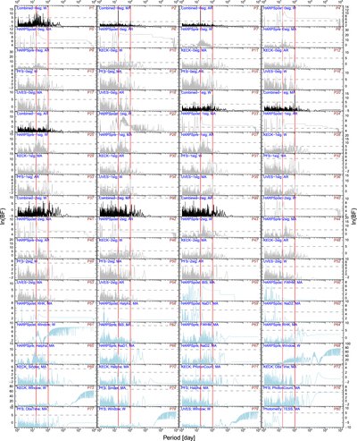Select the 'PFS-2sig; MA' panel label
Image resolution: width=357 pixels, height=441 pixels.
(x=111, y=261)
